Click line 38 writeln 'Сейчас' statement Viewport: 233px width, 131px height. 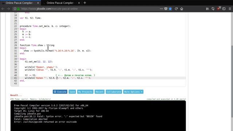click(x=59, y=70)
